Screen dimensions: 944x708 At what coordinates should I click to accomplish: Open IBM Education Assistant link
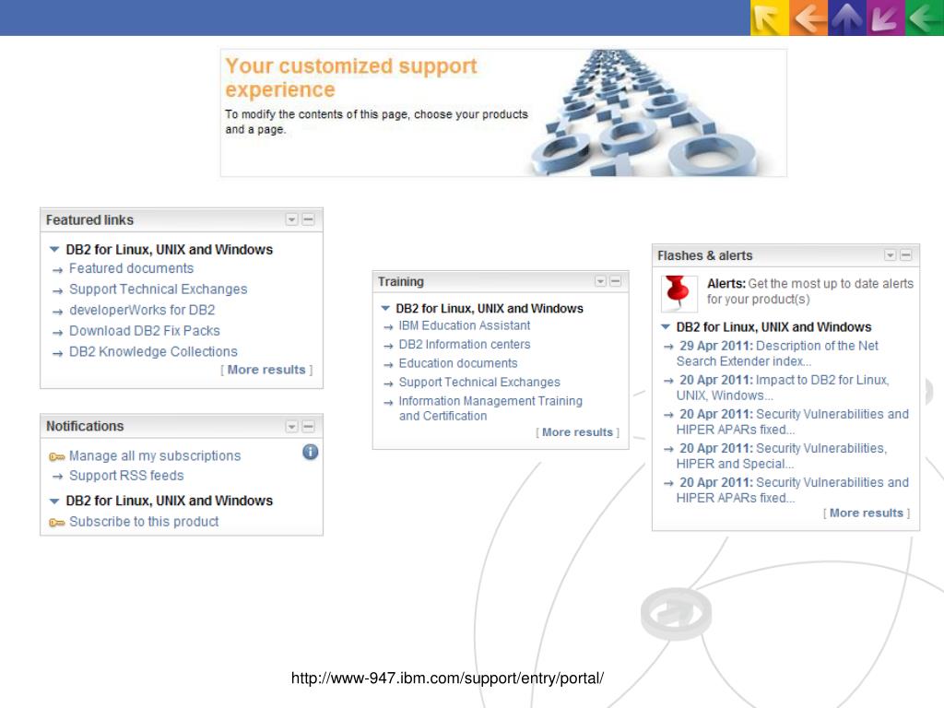[x=465, y=325]
